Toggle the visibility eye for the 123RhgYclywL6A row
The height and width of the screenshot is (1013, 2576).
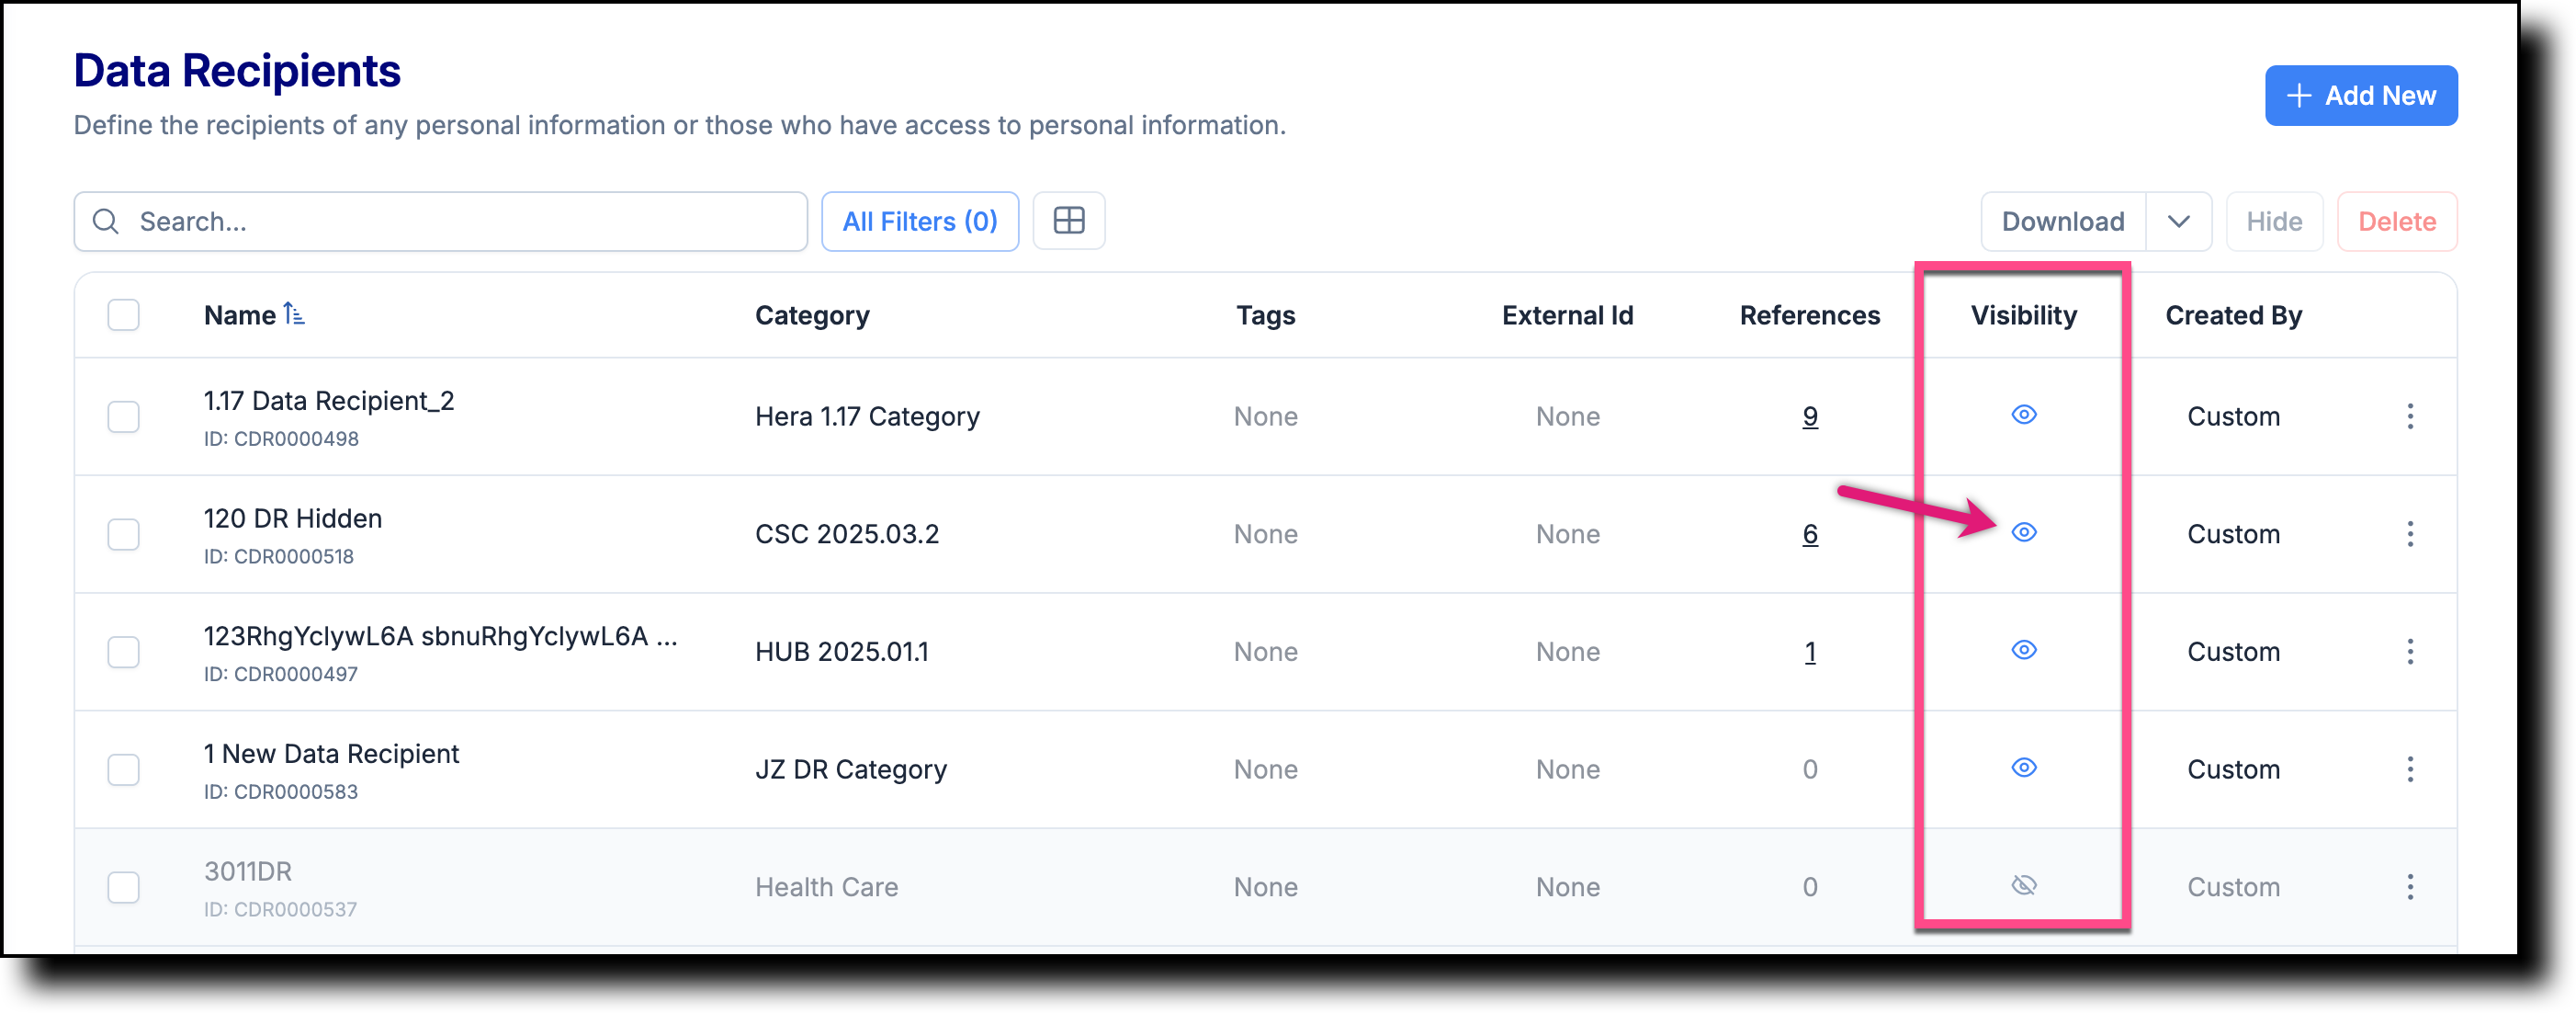pyautogui.click(x=2023, y=650)
